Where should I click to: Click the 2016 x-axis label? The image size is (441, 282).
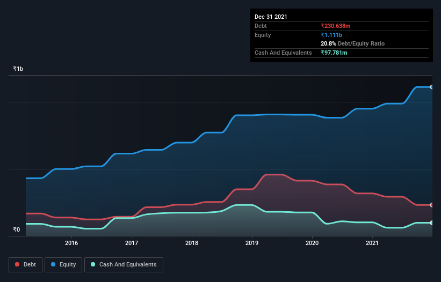pos(71,243)
